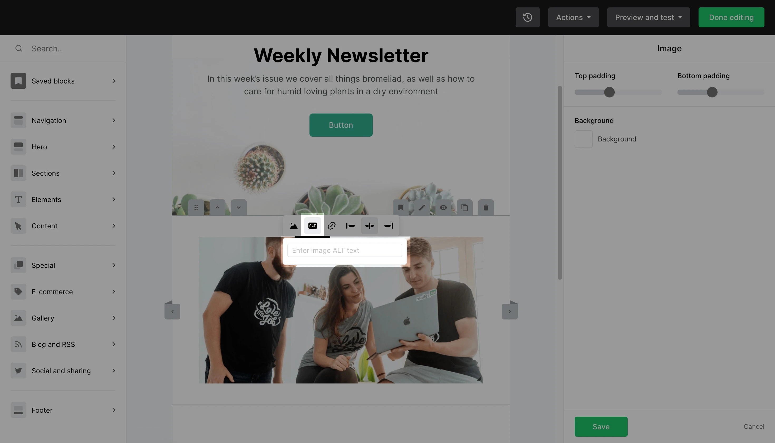Click the image ALT text field

tap(345, 250)
